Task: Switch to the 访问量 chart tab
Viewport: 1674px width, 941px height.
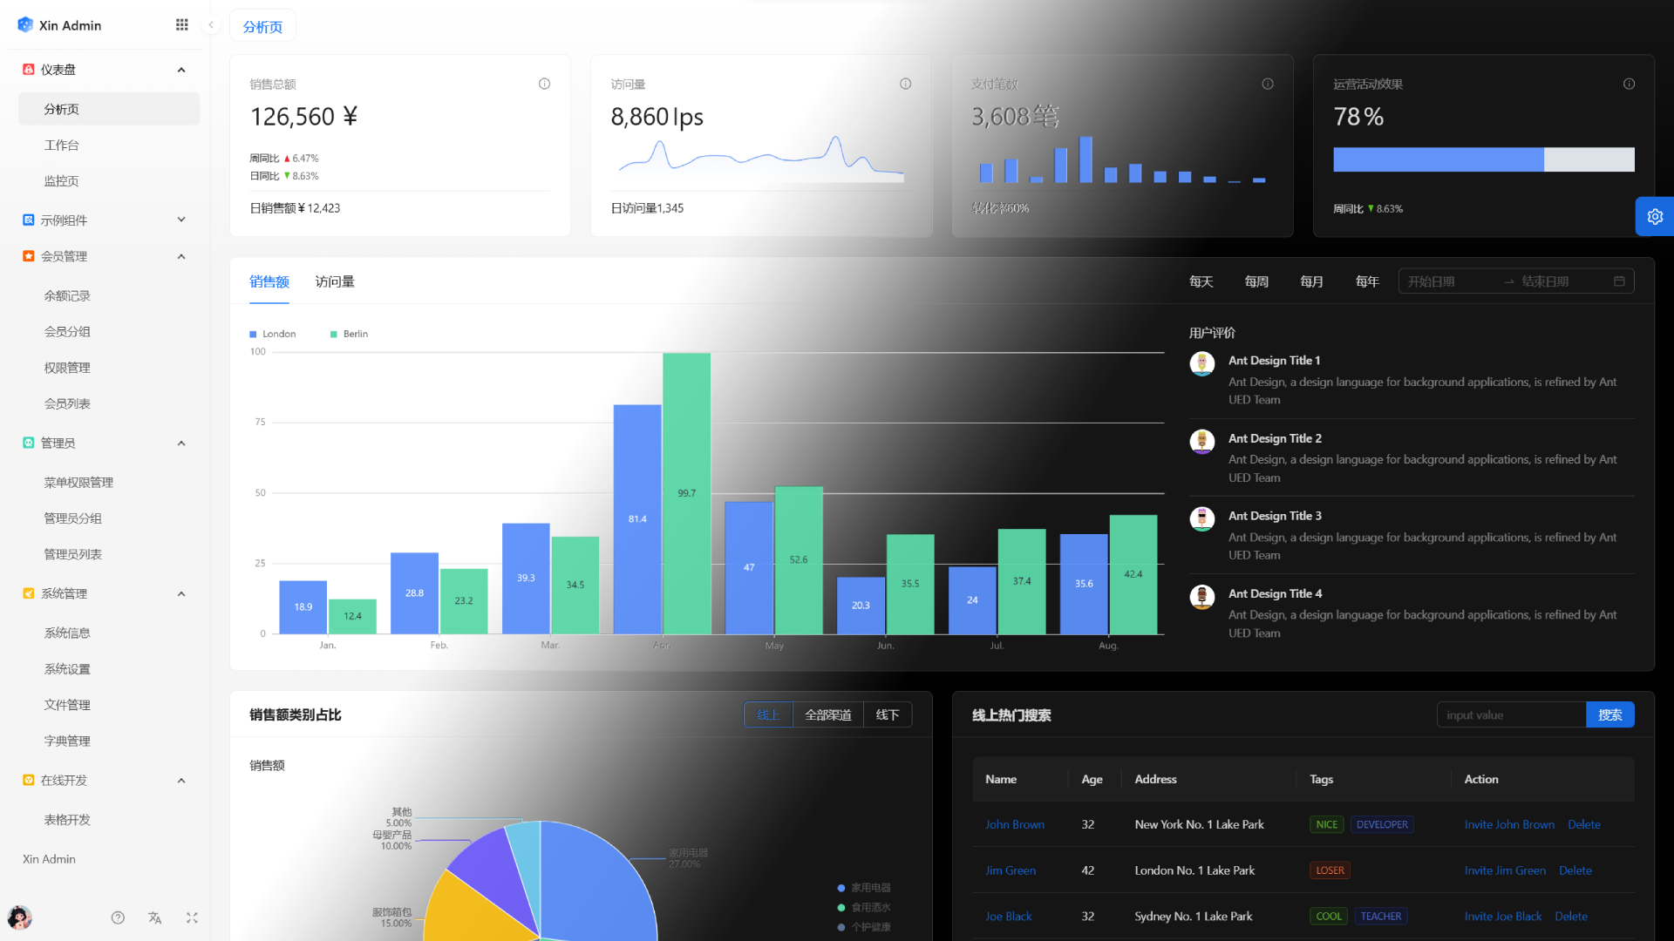Action: [x=335, y=281]
